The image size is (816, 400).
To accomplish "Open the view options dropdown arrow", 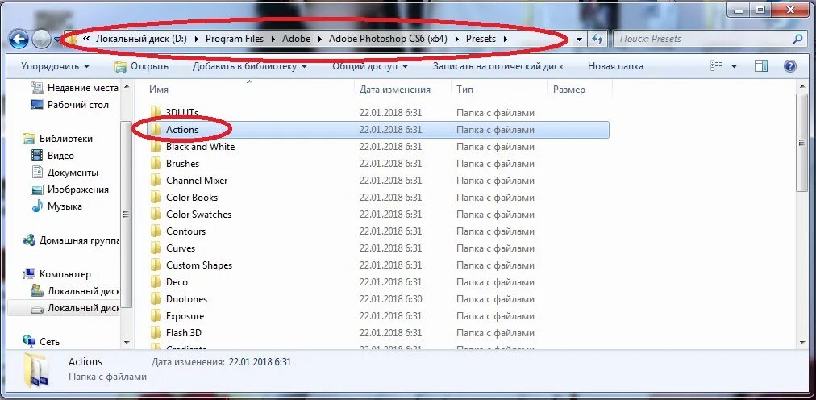I will pos(735,66).
